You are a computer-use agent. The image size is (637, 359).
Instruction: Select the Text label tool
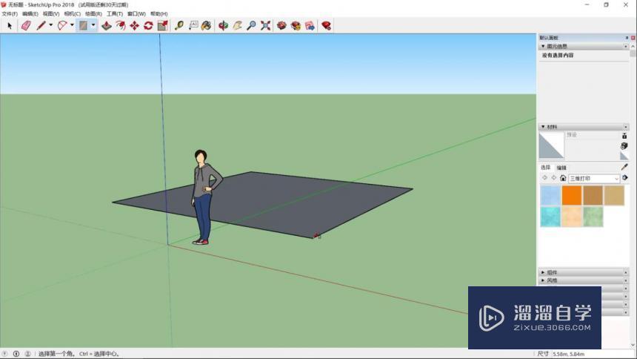point(193,26)
